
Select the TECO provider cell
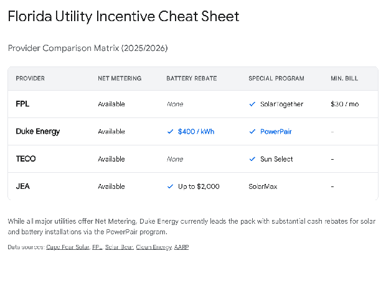(x=26, y=159)
